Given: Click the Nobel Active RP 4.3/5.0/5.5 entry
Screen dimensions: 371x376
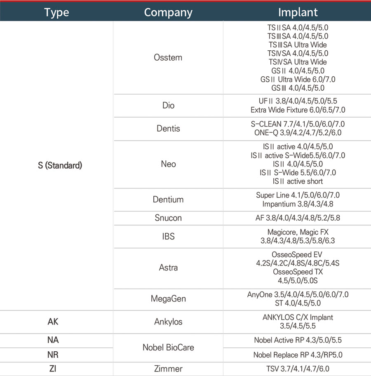Looking at the screenshot, I should tap(298, 340).
